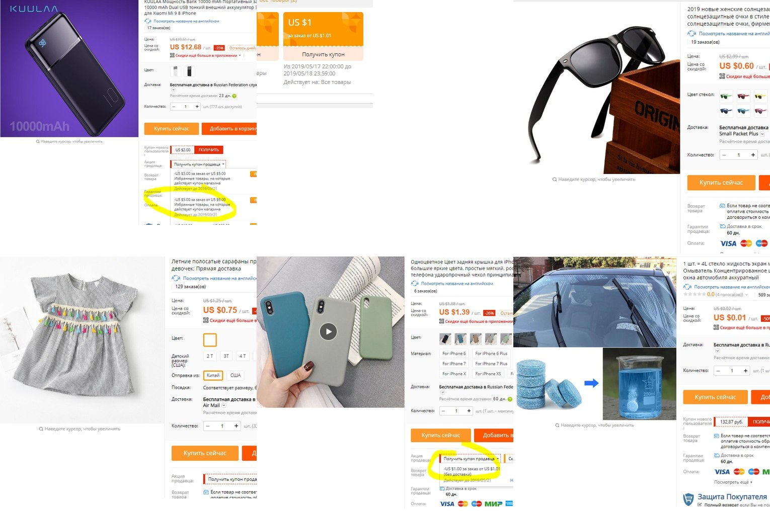This screenshot has width=770, height=513.
Task: Click buyer protection shield icon
Action: 688,499
